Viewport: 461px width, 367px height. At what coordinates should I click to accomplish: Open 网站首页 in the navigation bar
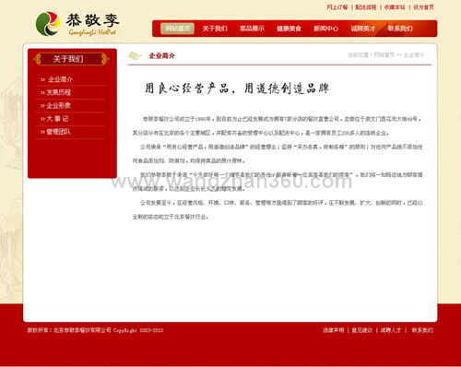177,29
